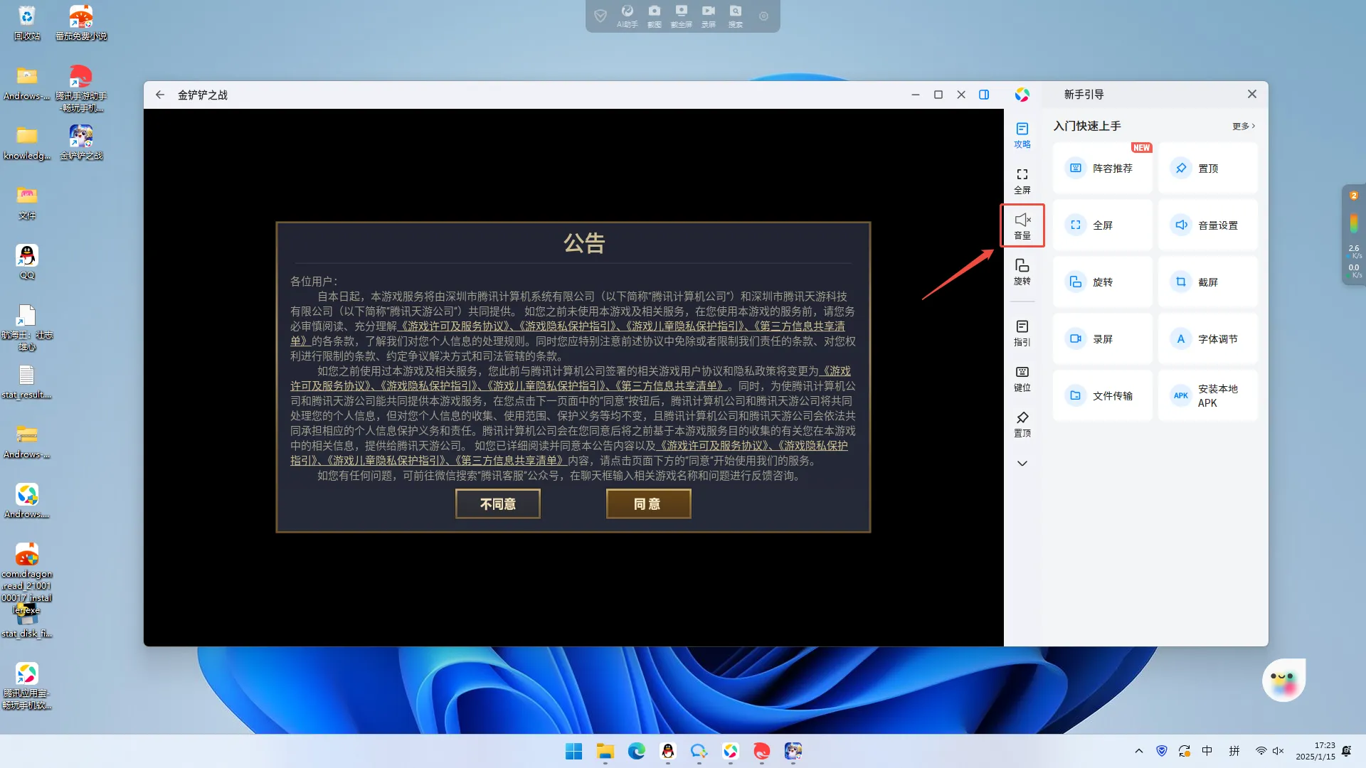The width and height of the screenshot is (1366, 768).
Task: Expand more sidebar tools with the down chevron
Action: [x=1022, y=464]
